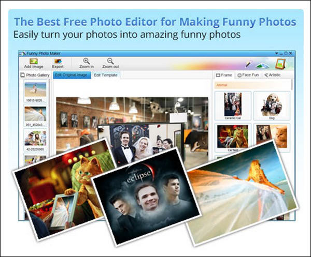311x257 pixels.
Task: Maximize the Funny Photo Maker window
Action: tap(286, 53)
